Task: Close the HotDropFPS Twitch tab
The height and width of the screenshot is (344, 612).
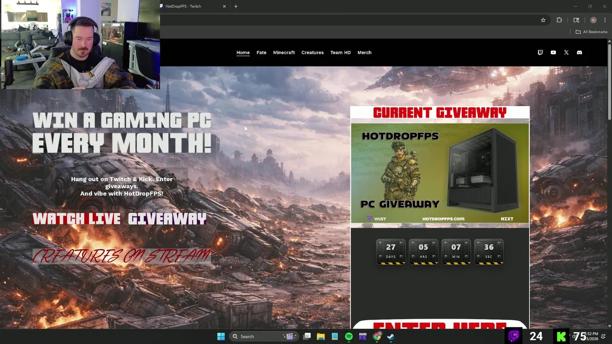Action: (x=224, y=6)
